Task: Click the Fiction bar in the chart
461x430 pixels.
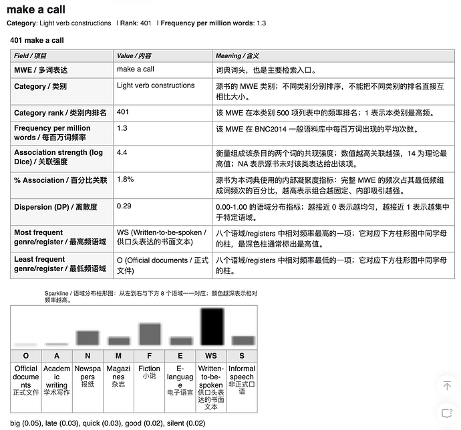Action: point(150,334)
